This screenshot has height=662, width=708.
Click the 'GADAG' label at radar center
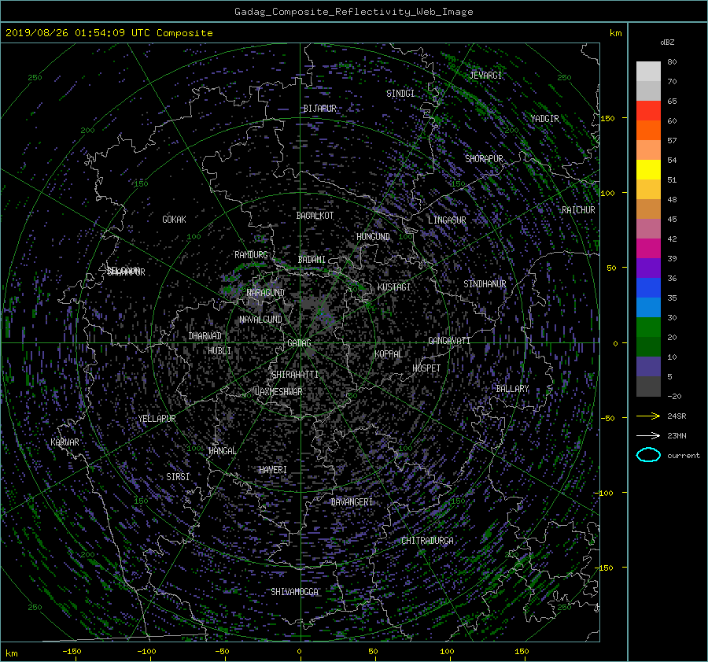(x=299, y=343)
